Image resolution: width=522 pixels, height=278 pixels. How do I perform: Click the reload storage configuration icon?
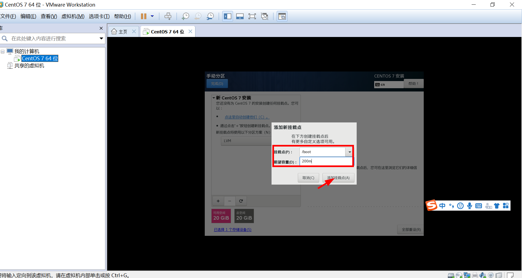[241, 201]
